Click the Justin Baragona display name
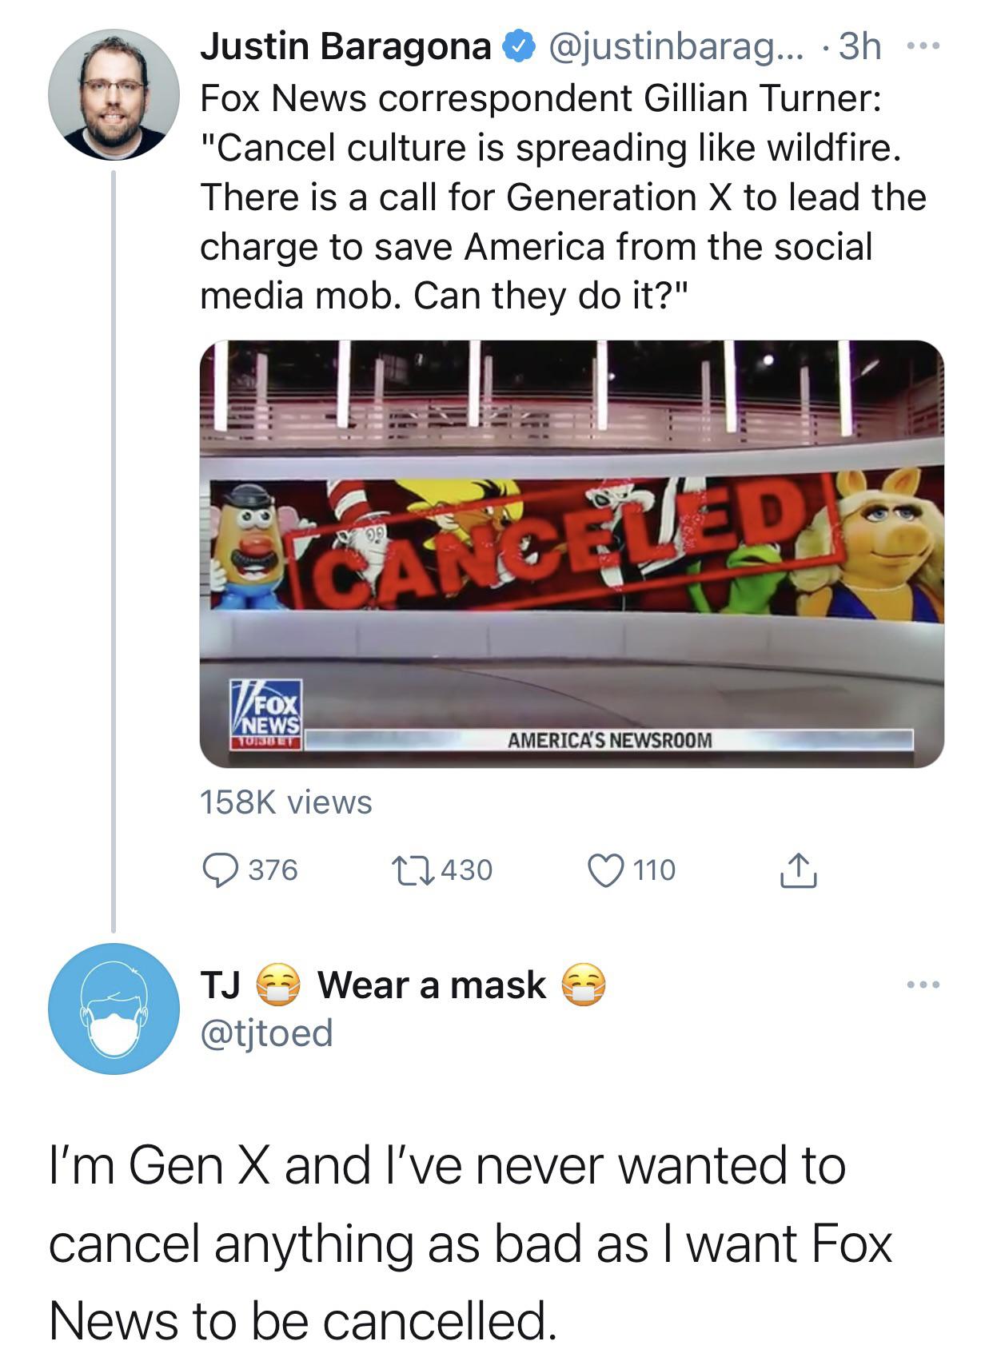This screenshot has width=993, height=1369. pos(345,47)
